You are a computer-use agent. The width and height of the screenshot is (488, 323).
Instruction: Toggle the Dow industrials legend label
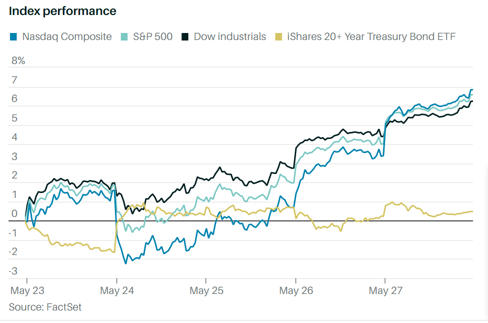coord(230,36)
